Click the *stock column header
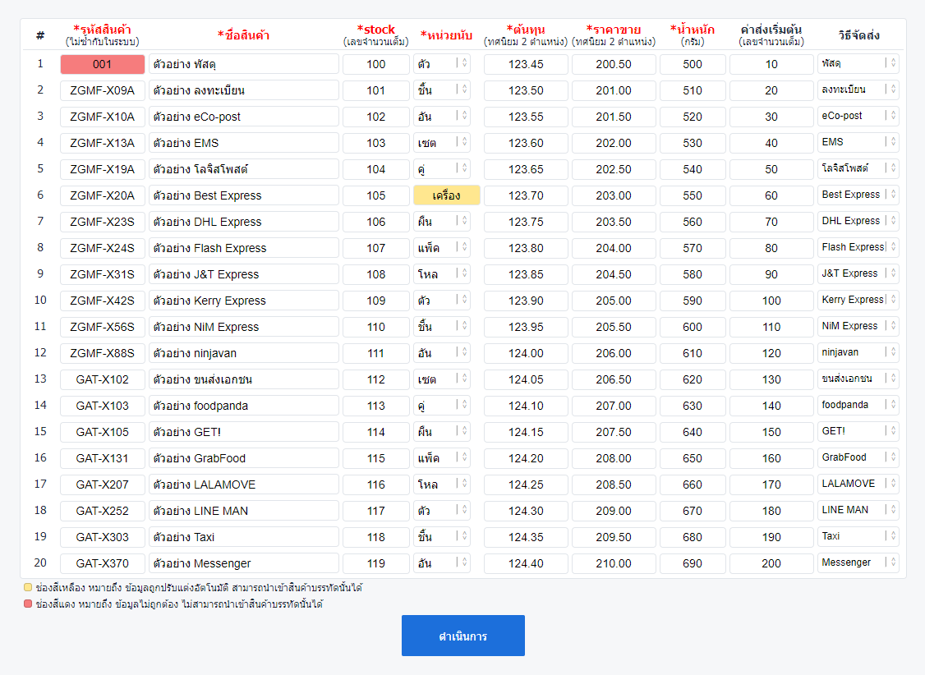This screenshot has height=675, width=925. tap(375, 30)
